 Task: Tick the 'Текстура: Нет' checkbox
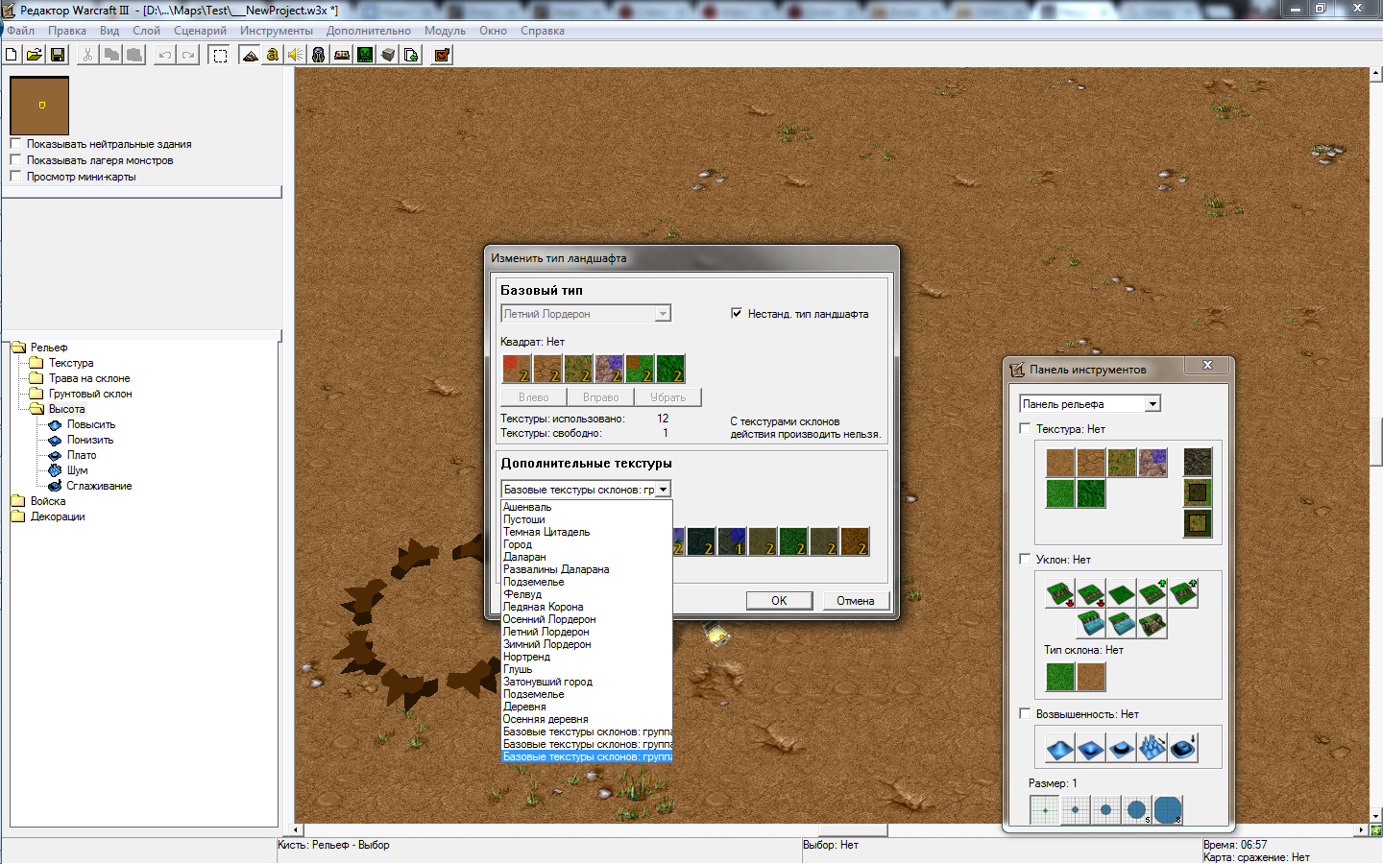click(1025, 429)
